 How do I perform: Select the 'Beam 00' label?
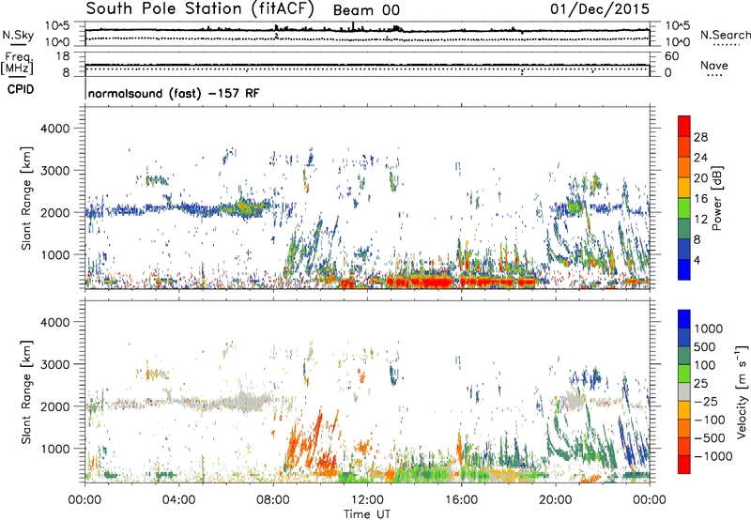(x=366, y=10)
